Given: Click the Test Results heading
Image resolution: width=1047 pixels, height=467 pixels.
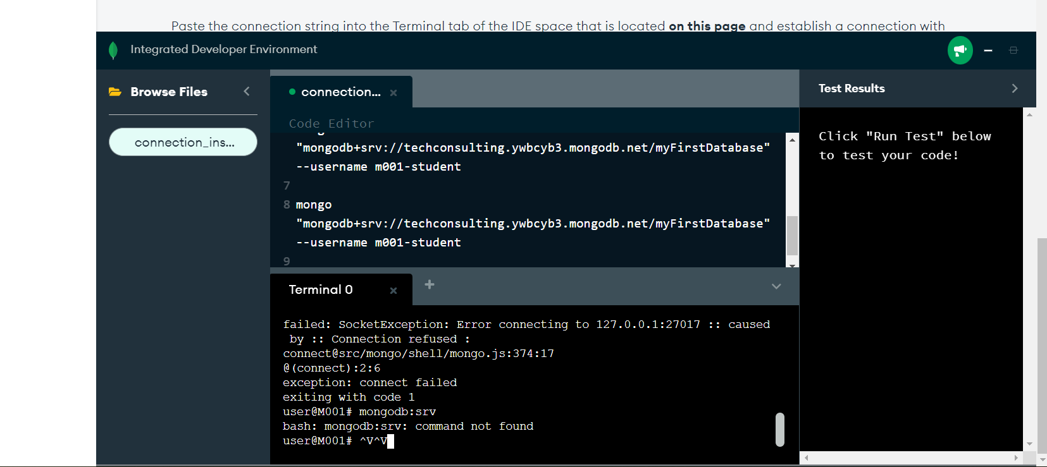Looking at the screenshot, I should click(x=852, y=88).
